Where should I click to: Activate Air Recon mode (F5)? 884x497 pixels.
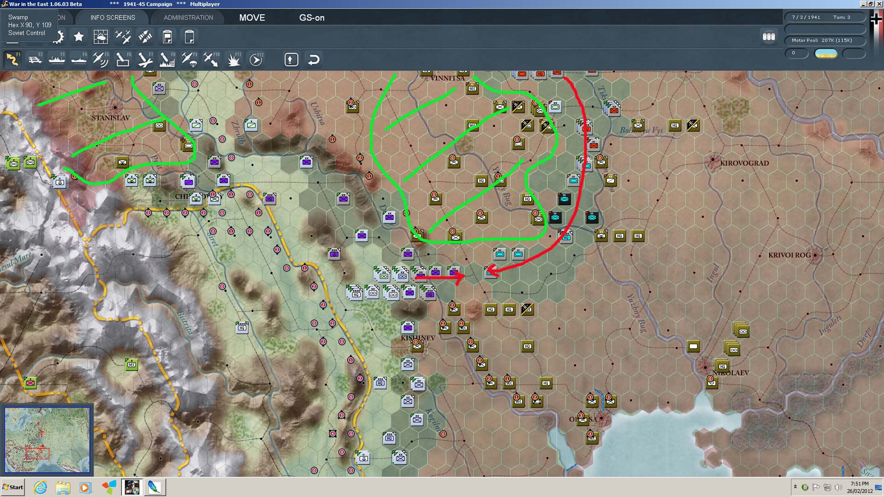(101, 59)
